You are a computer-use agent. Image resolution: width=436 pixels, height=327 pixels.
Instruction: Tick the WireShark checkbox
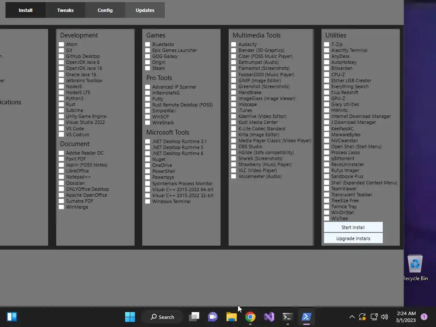pos(148,123)
